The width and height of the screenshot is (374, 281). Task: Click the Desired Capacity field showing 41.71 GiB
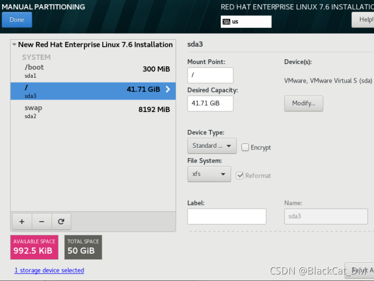point(210,103)
